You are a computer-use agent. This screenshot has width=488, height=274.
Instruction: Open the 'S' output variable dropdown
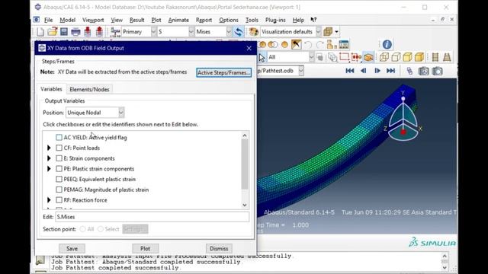point(191,32)
